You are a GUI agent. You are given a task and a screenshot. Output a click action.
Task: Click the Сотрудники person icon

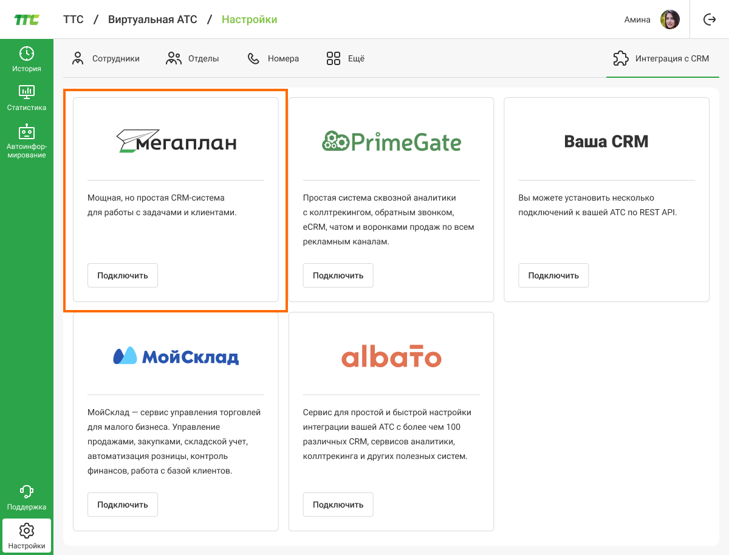click(77, 58)
